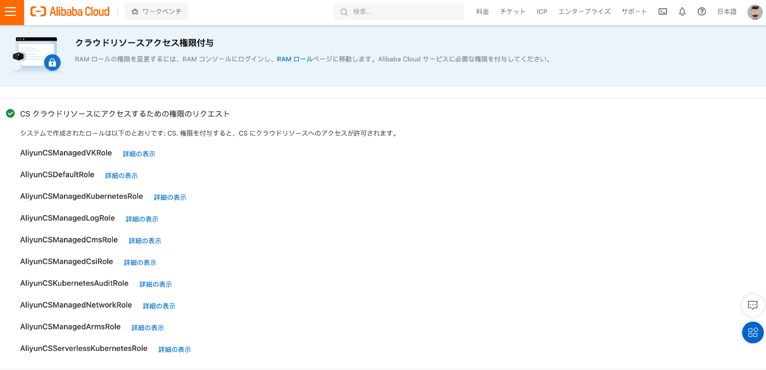Show details for AliyunCSManagedArmsRole
The width and height of the screenshot is (766, 370).
148,328
